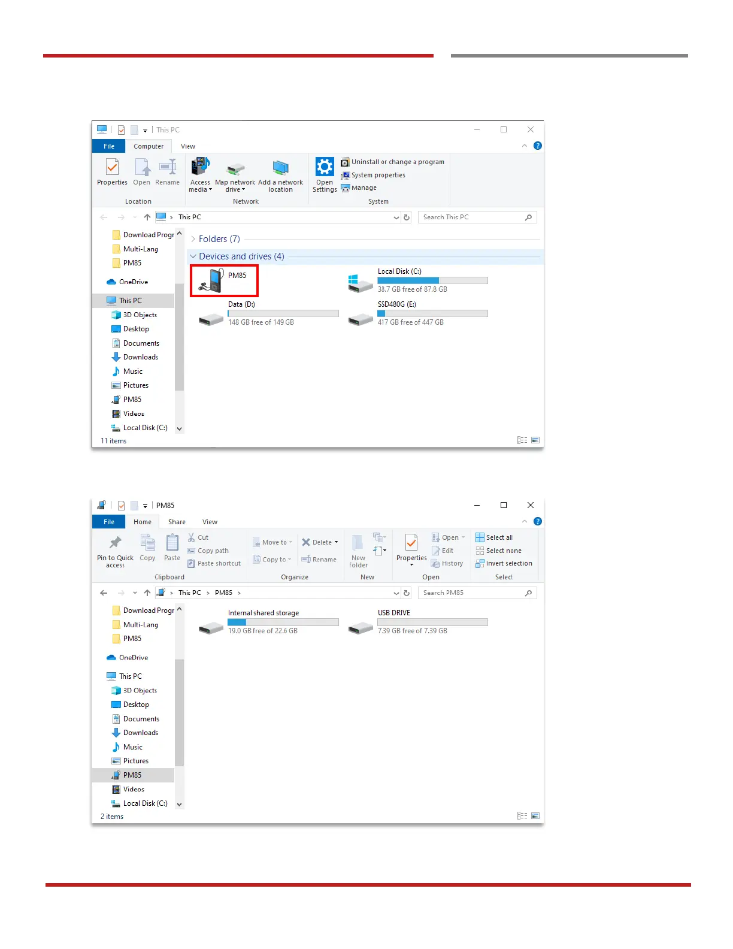The image size is (733, 949).
Task: Select Music in PM85 window sidebar
Action: 127,747
